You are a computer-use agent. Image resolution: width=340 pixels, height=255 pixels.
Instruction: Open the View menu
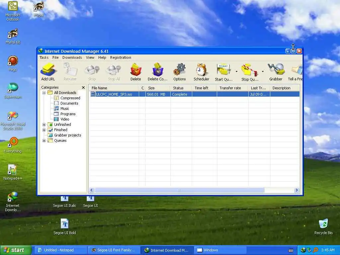pyautogui.click(x=90, y=57)
